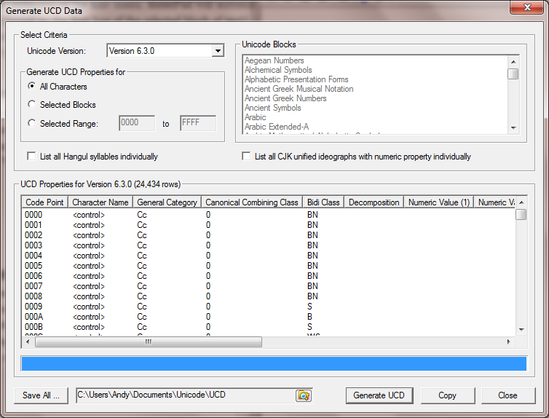This screenshot has width=549, height=418.
Task: Click the Copy button
Action: (448, 395)
